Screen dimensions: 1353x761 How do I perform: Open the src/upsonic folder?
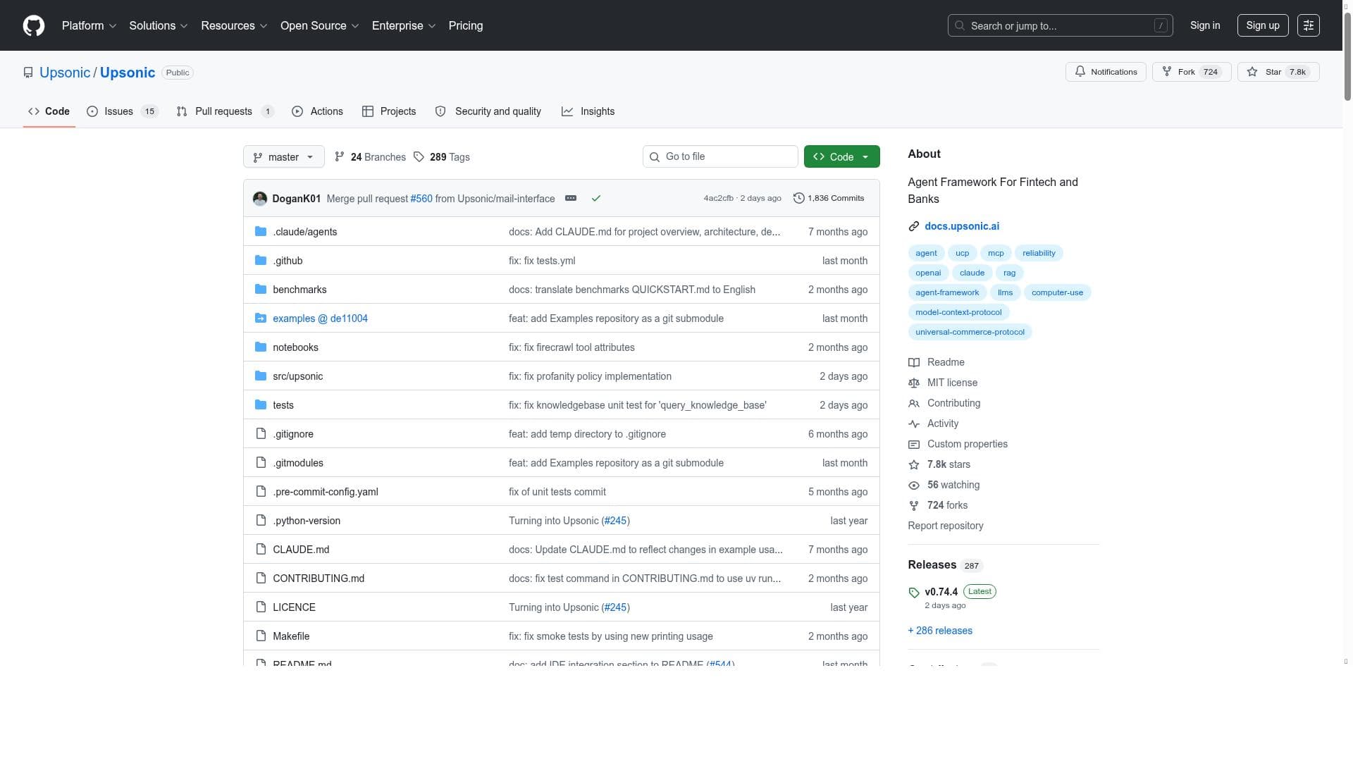pyautogui.click(x=297, y=376)
